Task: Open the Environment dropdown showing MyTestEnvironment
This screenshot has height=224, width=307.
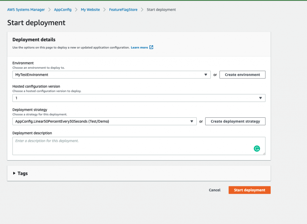Action: click(x=112, y=75)
